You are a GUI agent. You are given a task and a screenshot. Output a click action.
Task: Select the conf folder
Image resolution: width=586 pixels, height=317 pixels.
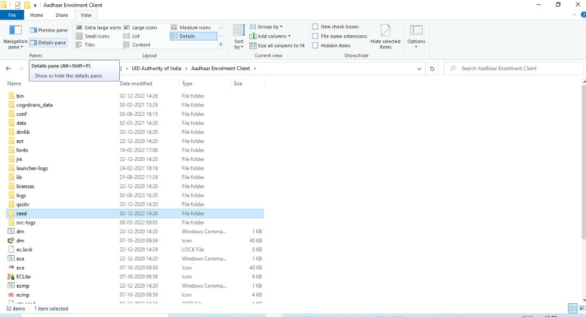click(135, 114)
